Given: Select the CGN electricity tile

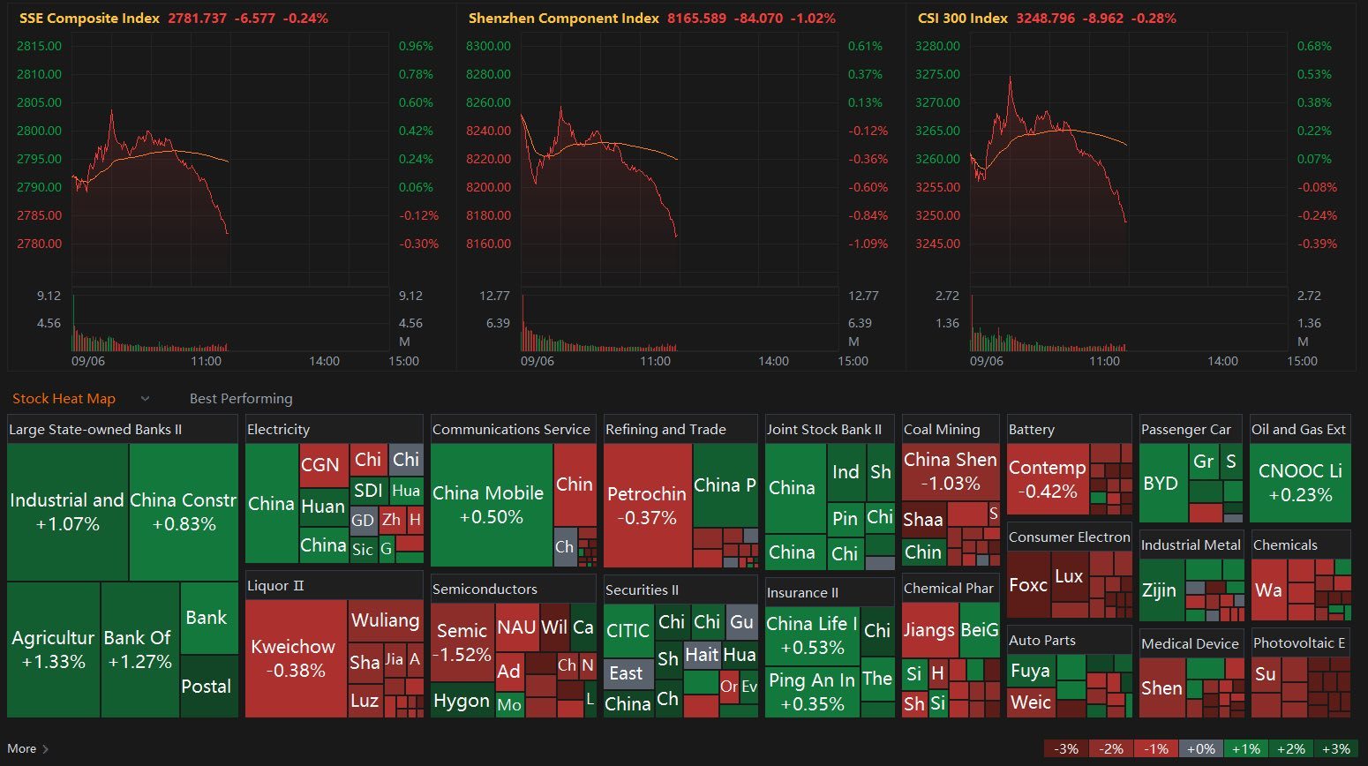Looking at the screenshot, I should click(322, 464).
